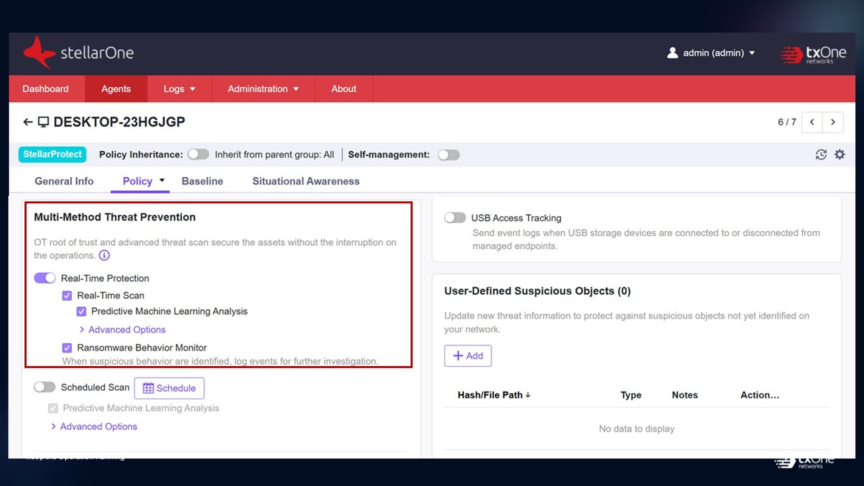Click the StellarProtect badge
The image size is (864, 486).
(52, 154)
